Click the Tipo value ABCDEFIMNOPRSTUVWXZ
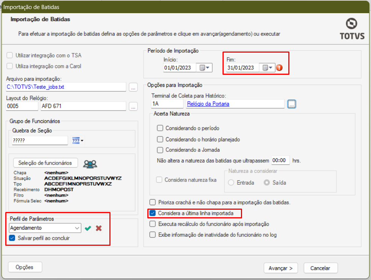 pos(78,184)
